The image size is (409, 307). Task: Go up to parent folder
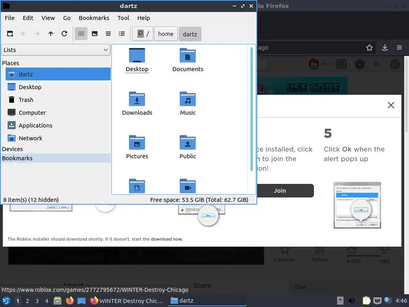(x=51, y=34)
